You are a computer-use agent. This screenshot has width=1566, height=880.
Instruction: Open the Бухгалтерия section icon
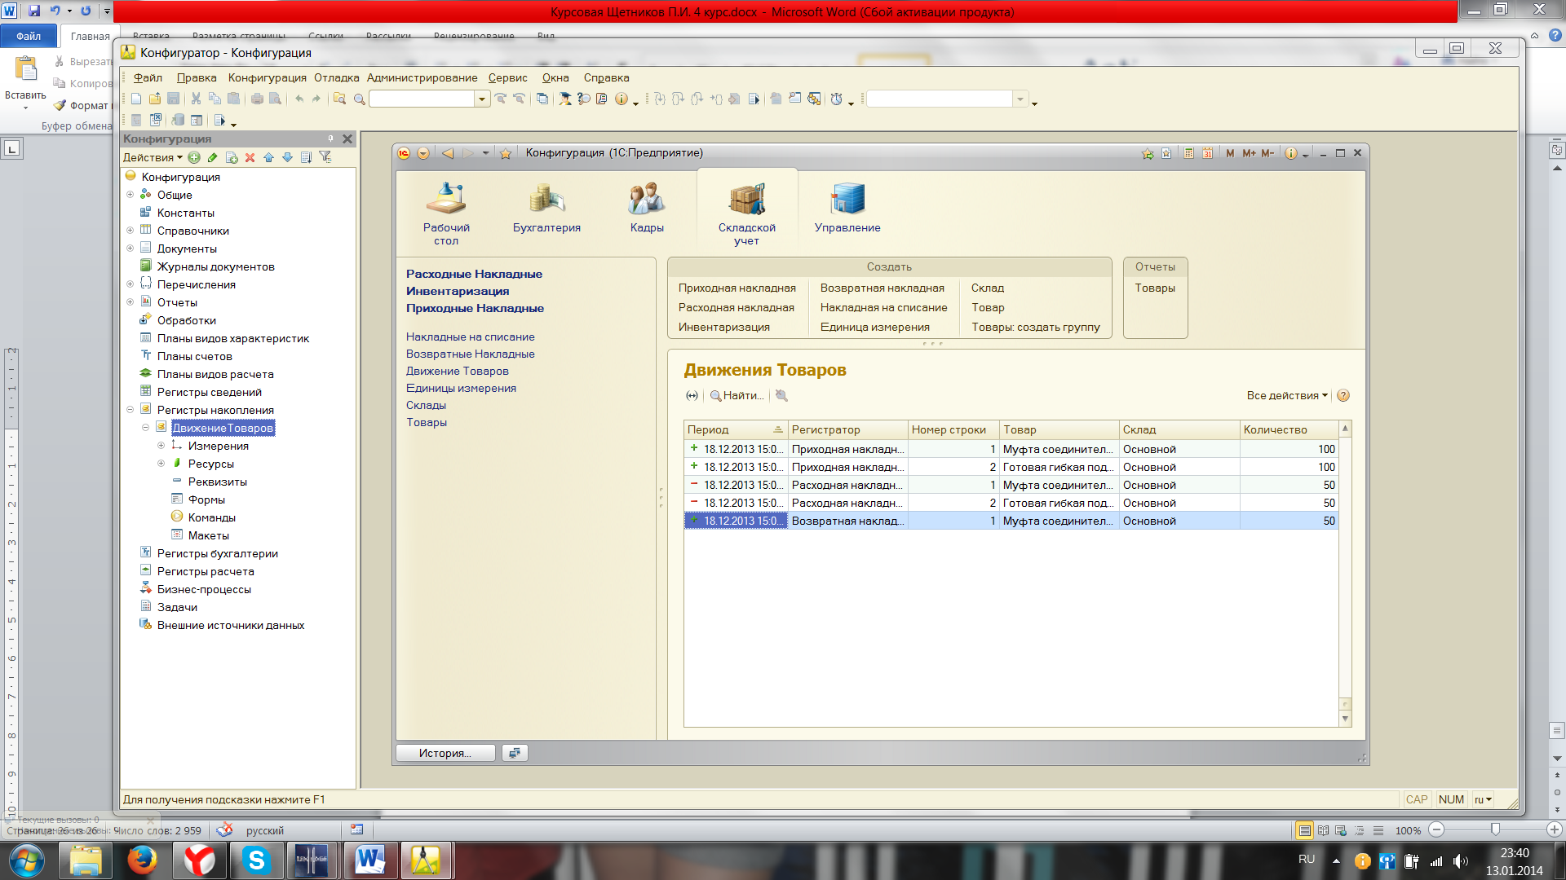pos(546,200)
